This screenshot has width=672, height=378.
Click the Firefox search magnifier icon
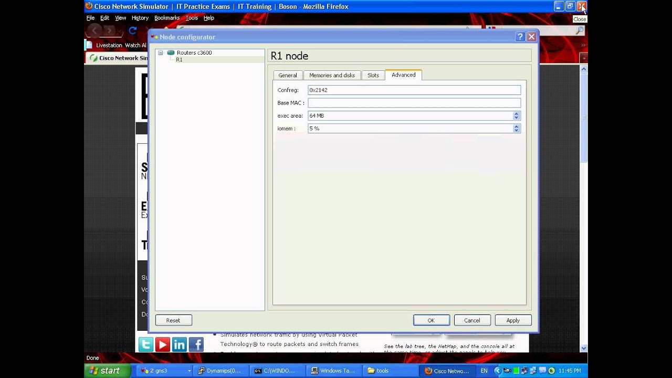(x=580, y=31)
